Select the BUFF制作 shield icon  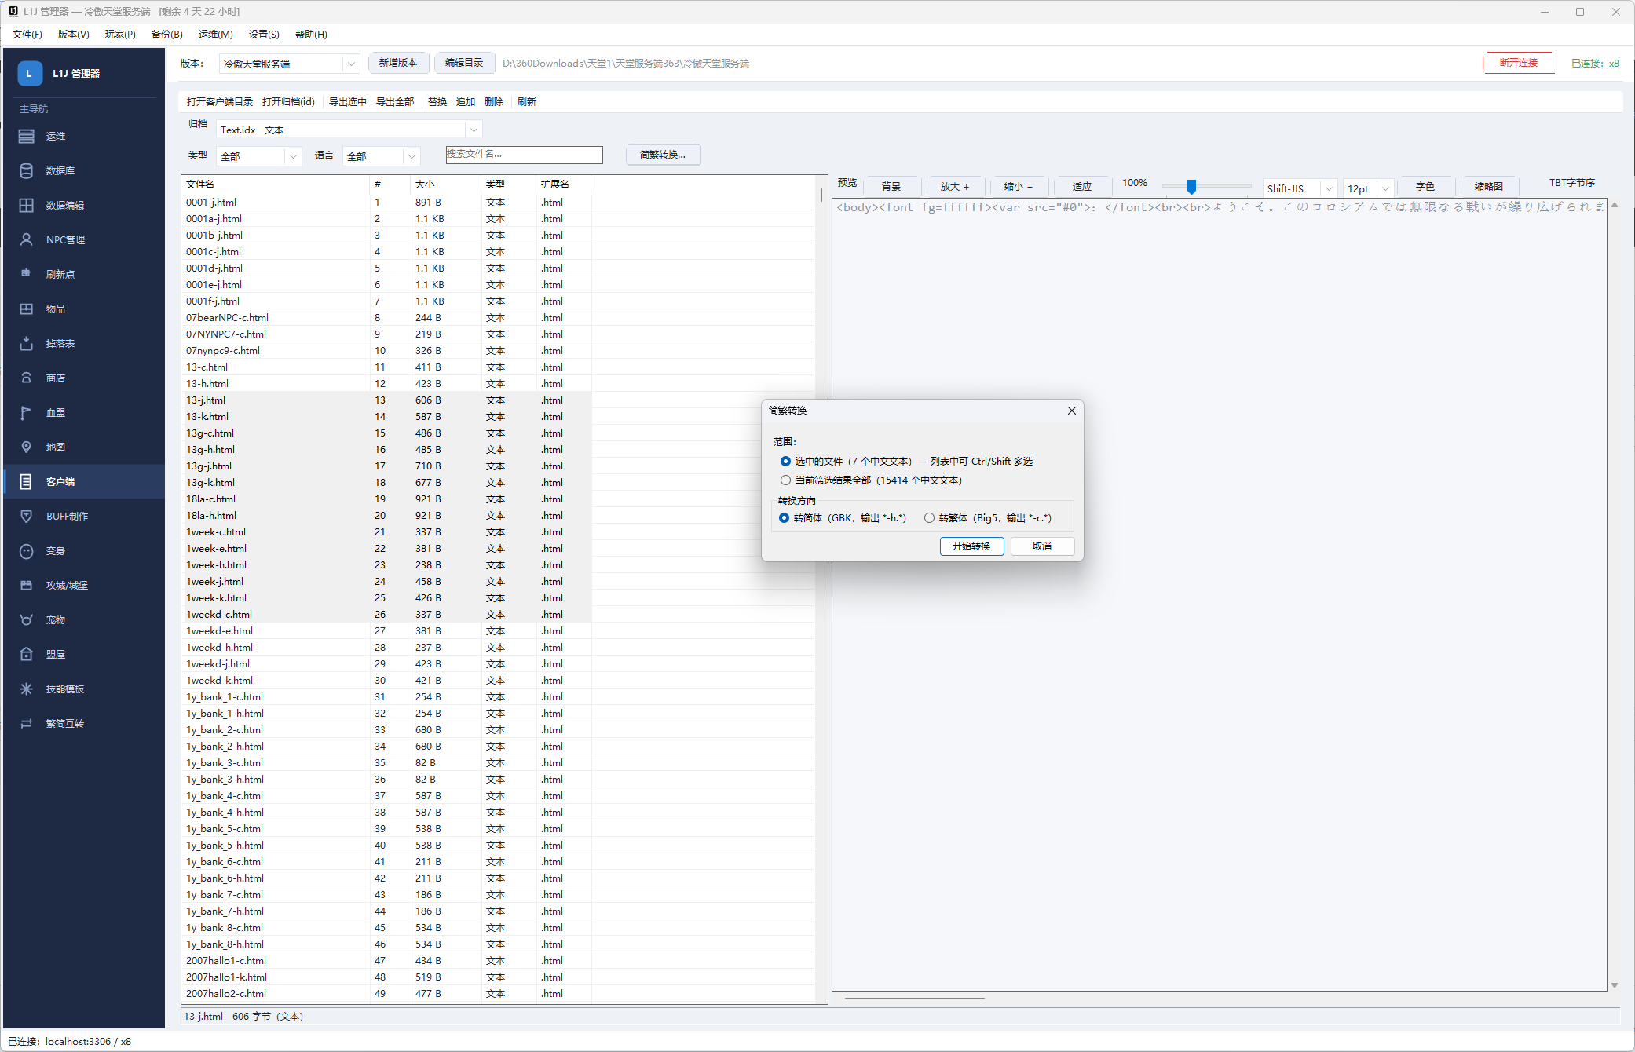27,516
